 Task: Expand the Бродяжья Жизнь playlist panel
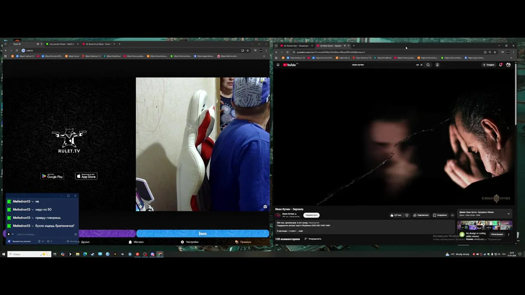pyautogui.click(x=509, y=213)
